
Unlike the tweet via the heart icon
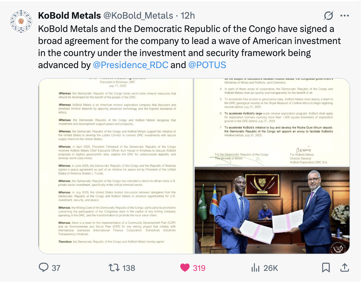[x=185, y=268]
